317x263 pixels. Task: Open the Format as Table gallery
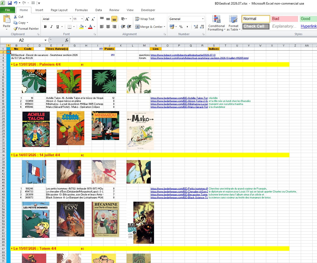tap(233, 23)
